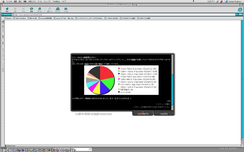Click the pie chart image
This screenshot has width=244, height=152.
[x=121, y=80]
